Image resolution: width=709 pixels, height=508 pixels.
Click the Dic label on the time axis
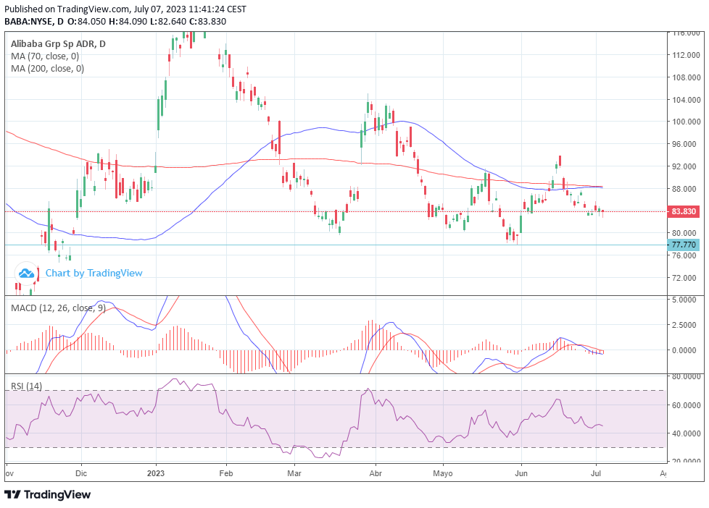coord(81,473)
